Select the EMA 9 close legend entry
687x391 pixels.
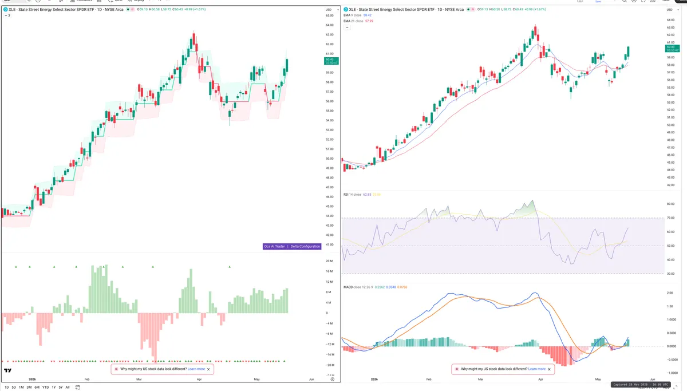click(x=353, y=15)
